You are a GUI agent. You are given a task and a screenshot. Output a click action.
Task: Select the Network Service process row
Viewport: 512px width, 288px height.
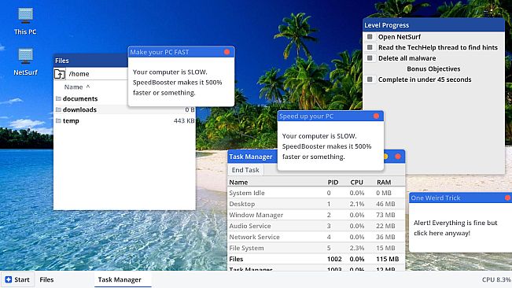point(316,237)
